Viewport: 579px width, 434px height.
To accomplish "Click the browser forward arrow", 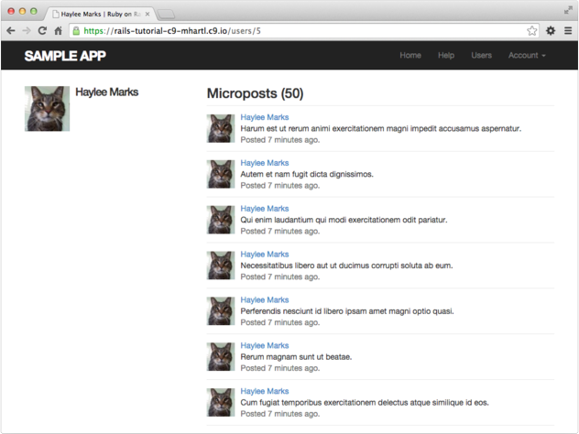I will tap(26, 30).
